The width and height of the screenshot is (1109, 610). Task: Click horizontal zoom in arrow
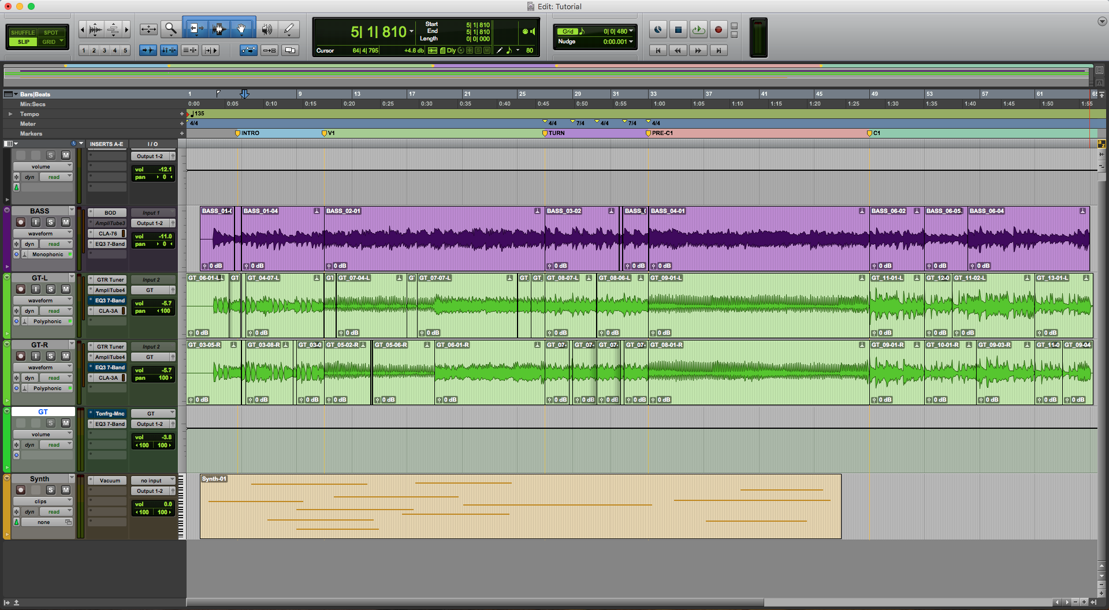(126, 29)
